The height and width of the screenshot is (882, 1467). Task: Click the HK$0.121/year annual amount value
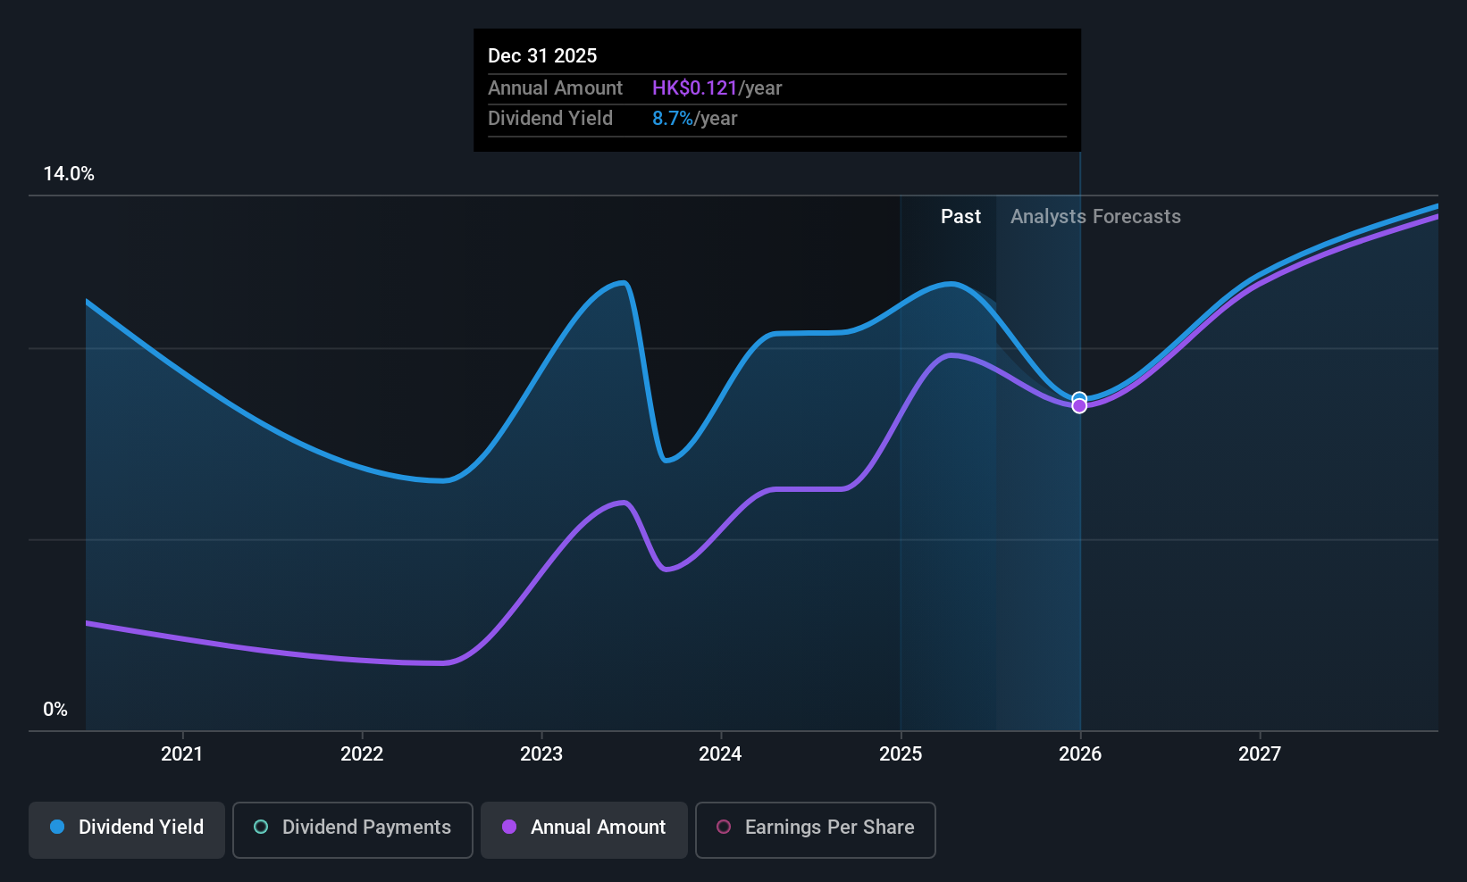point(717,88)
